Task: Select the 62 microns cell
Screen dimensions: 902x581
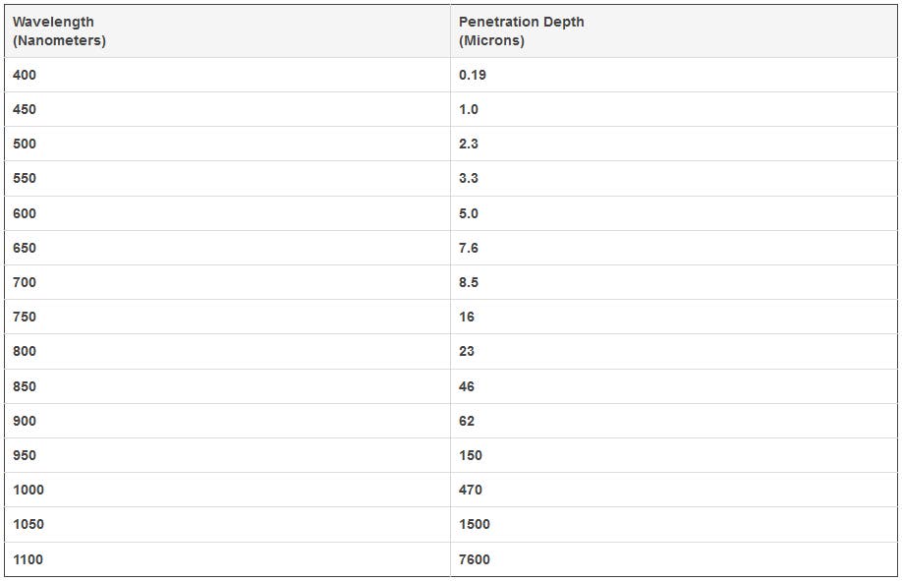Action: [x=467, y=421]
